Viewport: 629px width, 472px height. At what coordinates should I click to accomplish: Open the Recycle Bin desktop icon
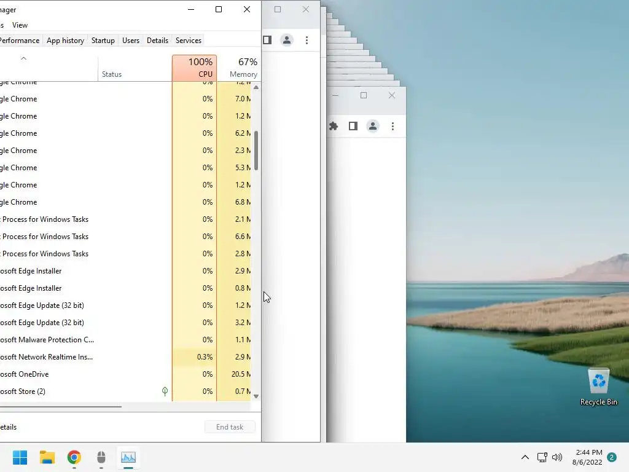(598, 387)
